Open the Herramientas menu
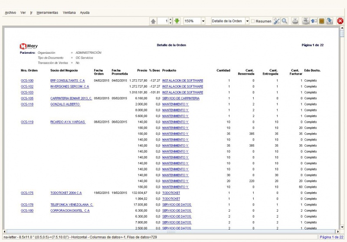 [x=47, y=13]
